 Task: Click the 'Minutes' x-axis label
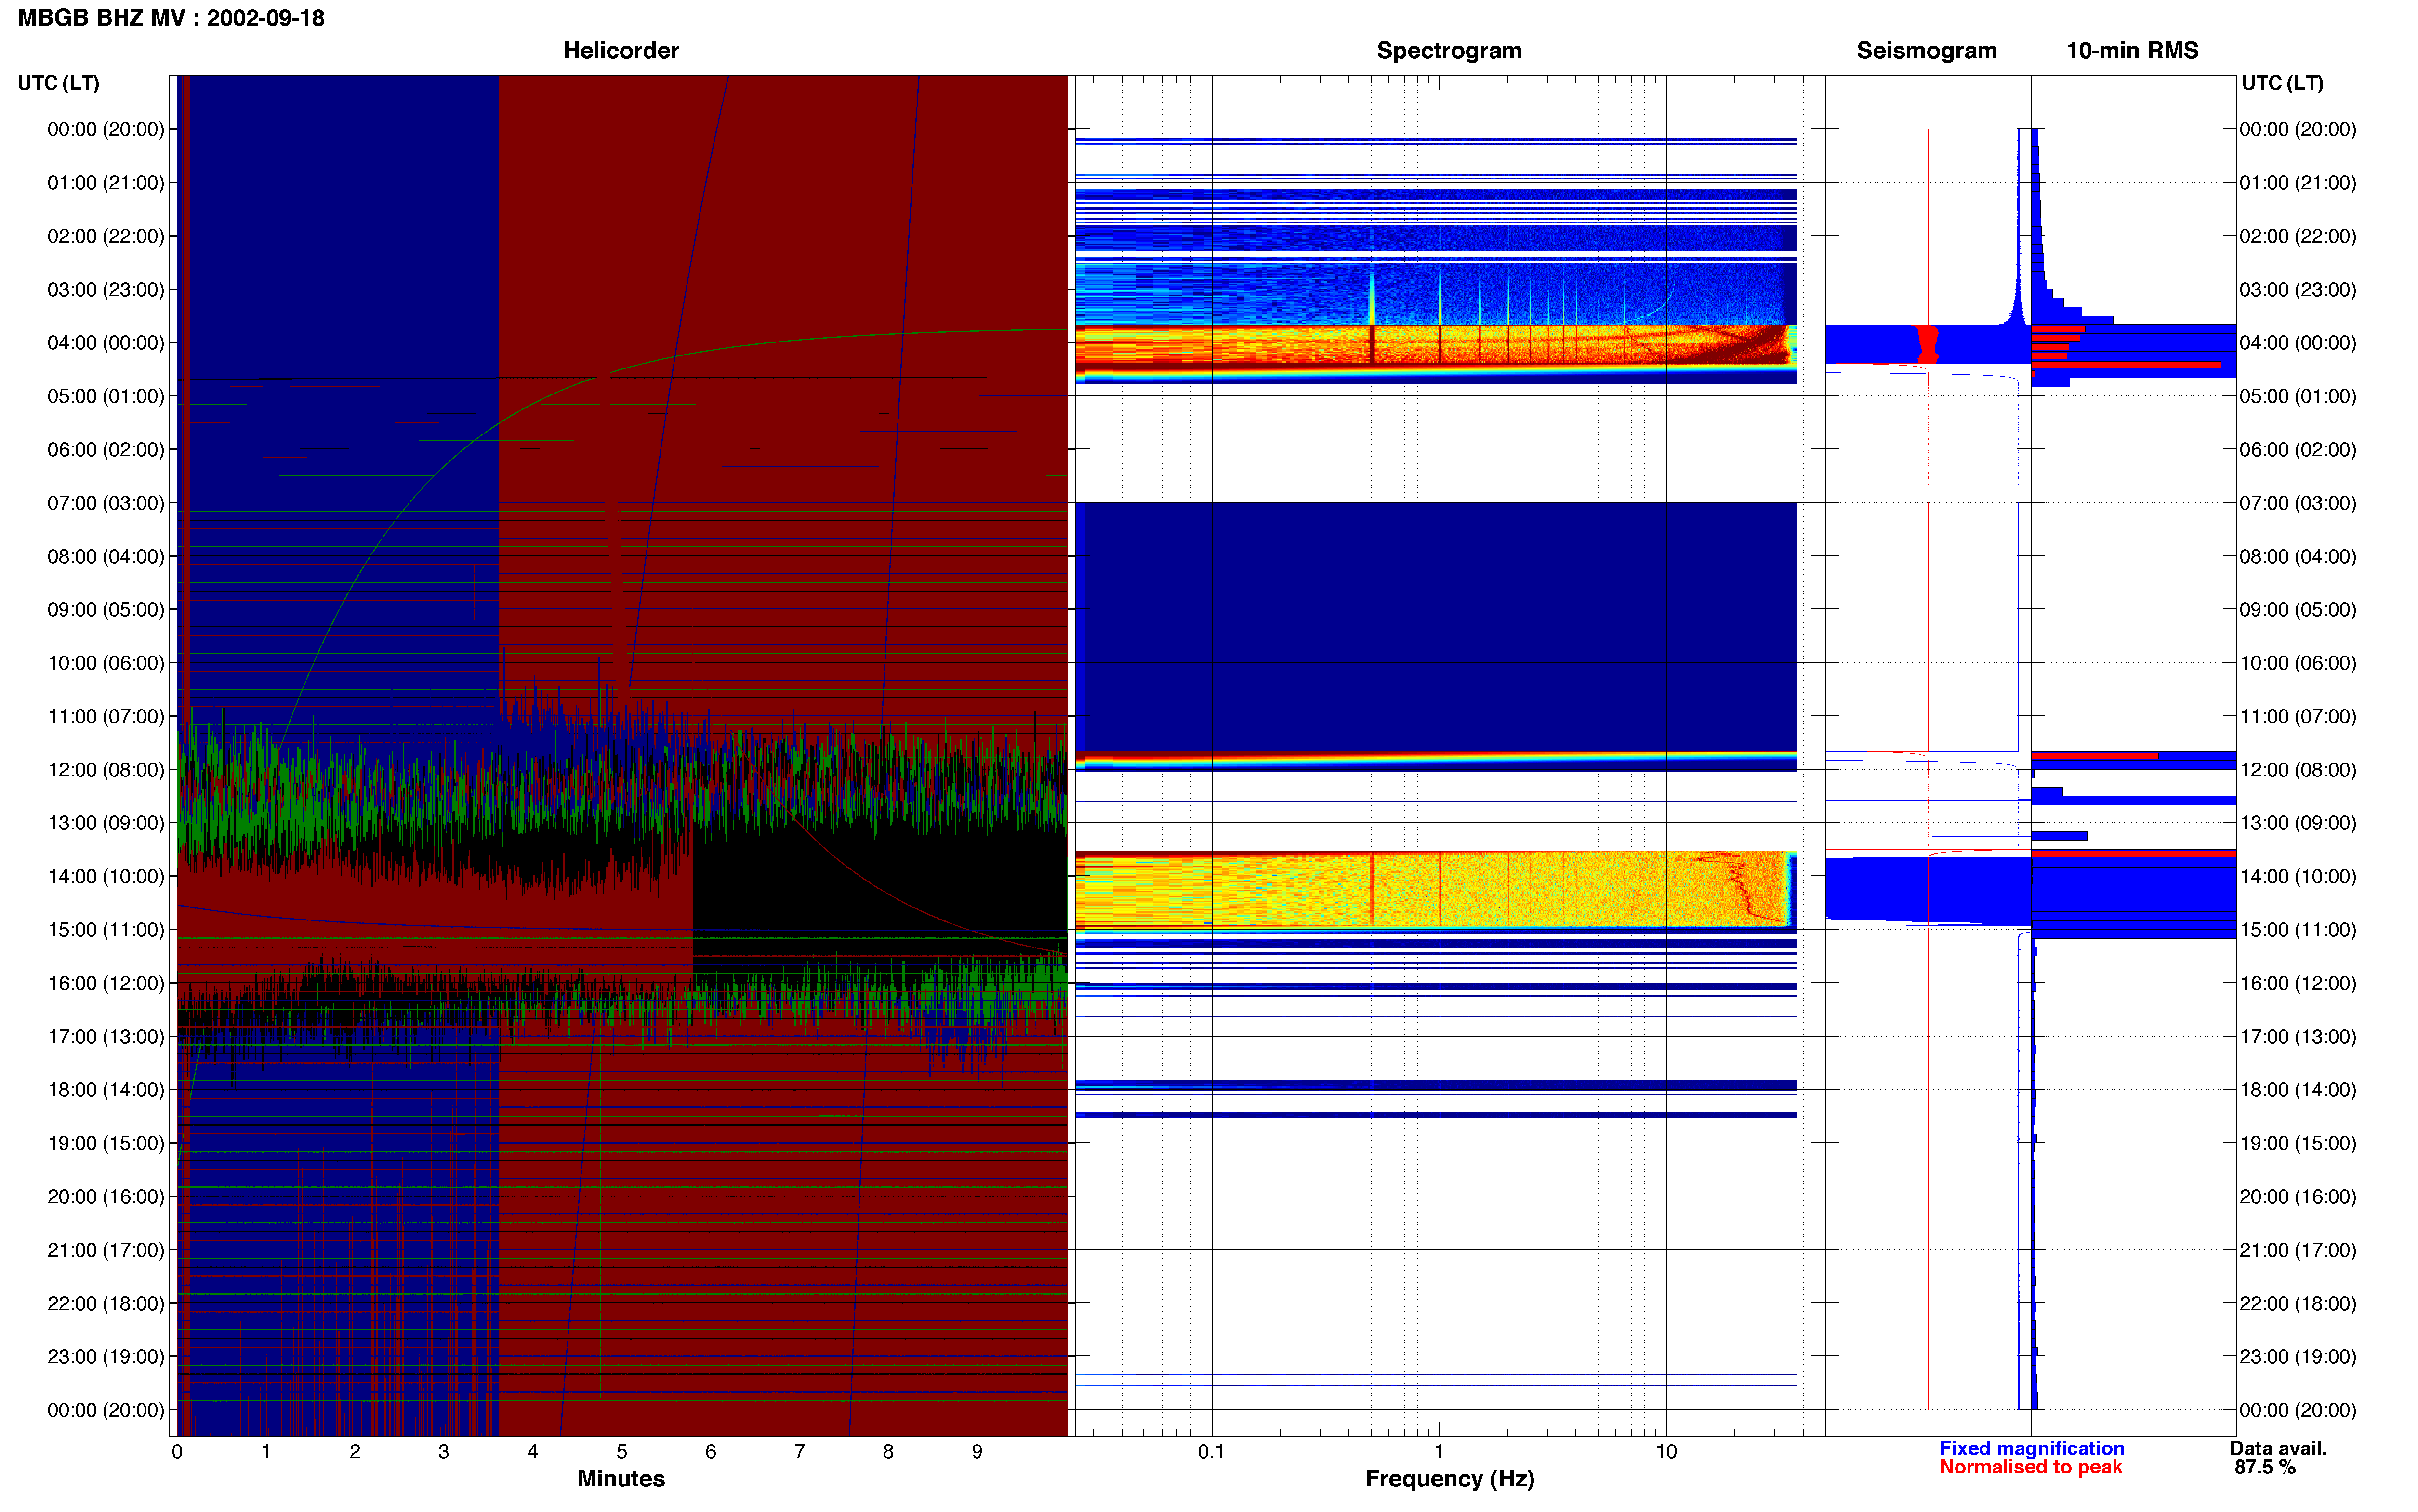click(621, 1478)
